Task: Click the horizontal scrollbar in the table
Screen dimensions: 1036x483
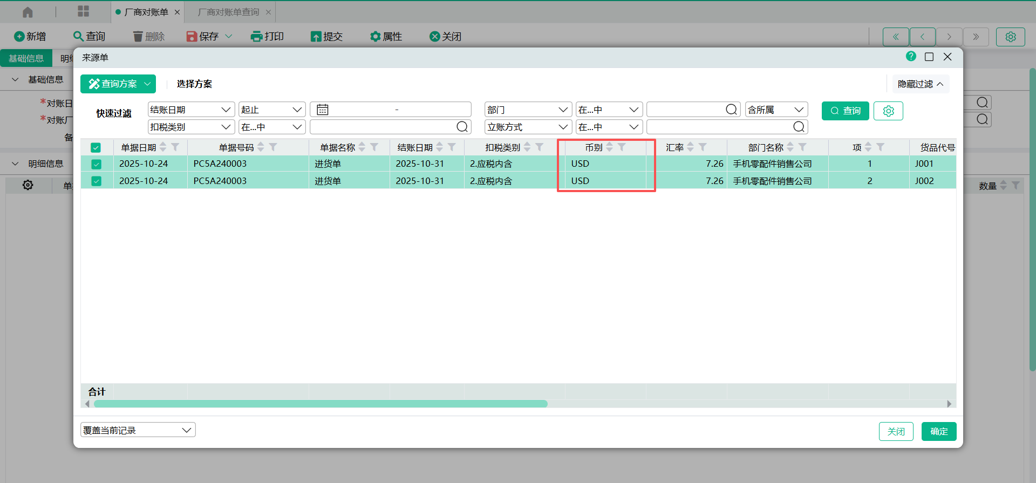Action: (321, 404)
